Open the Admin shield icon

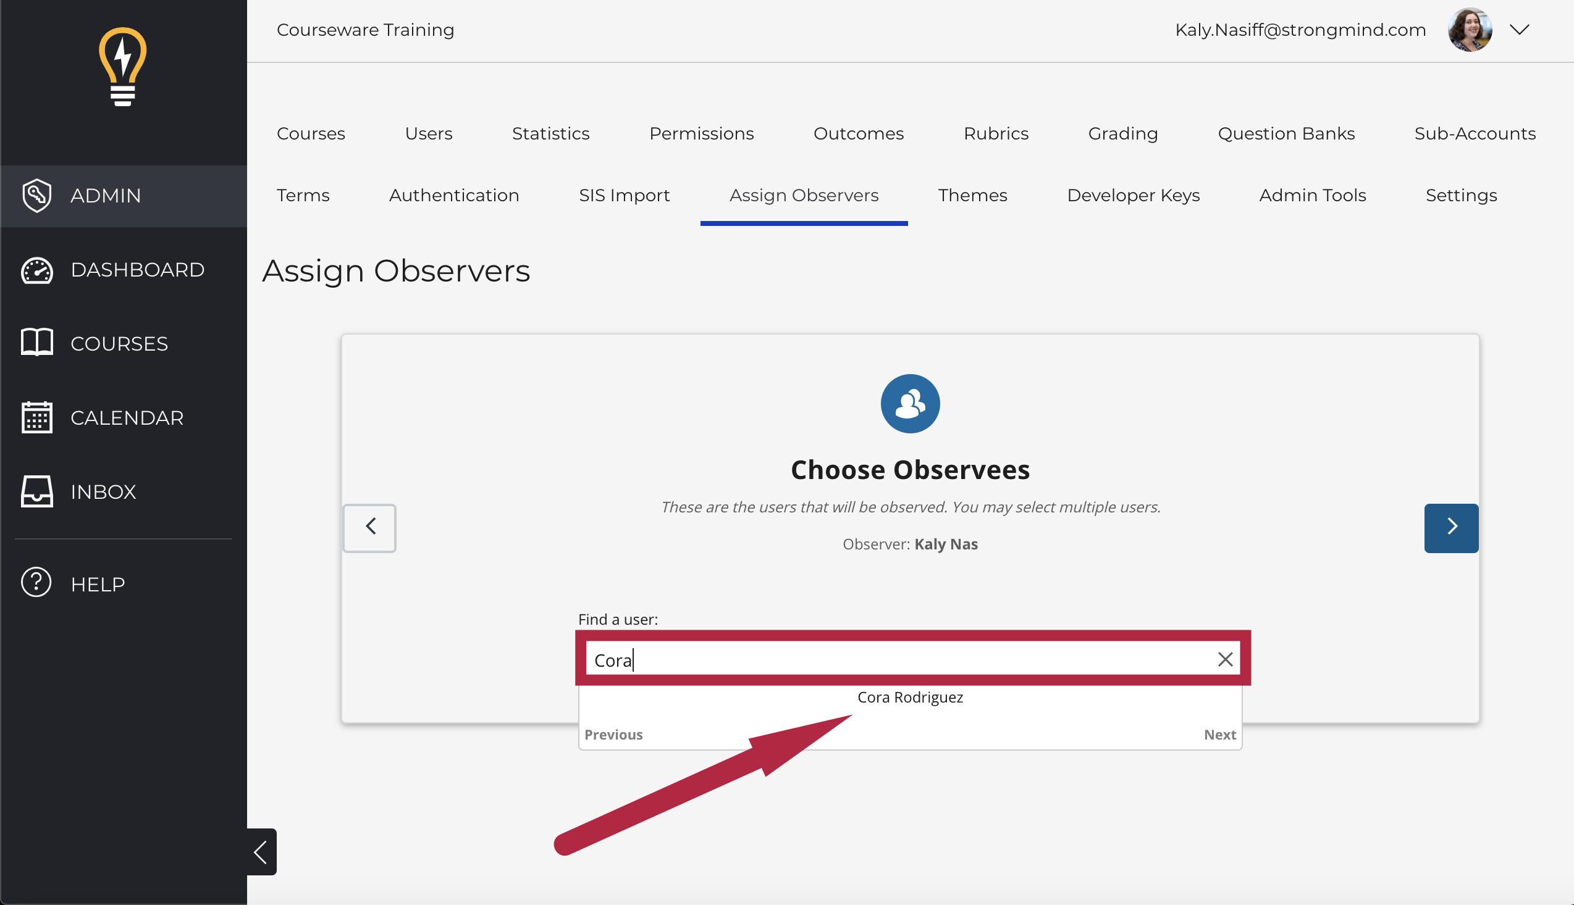[x=36, y=195]
